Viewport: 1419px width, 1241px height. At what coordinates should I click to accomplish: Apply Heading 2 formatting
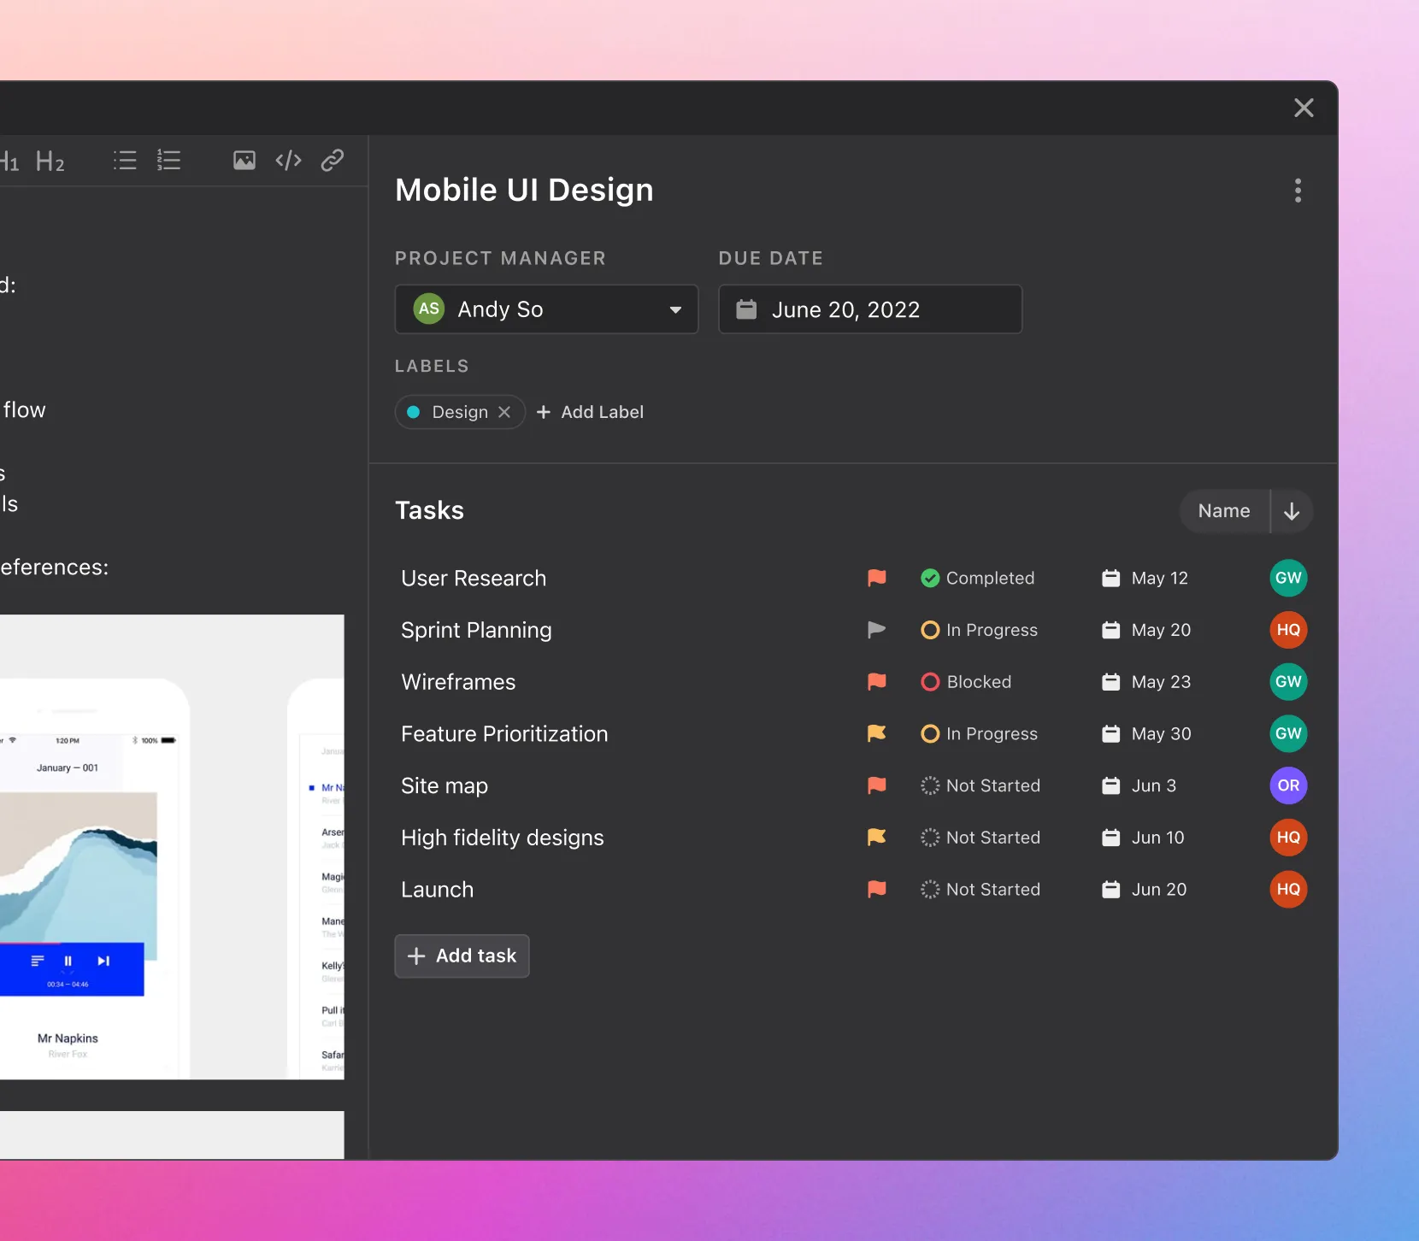(50, 161)
